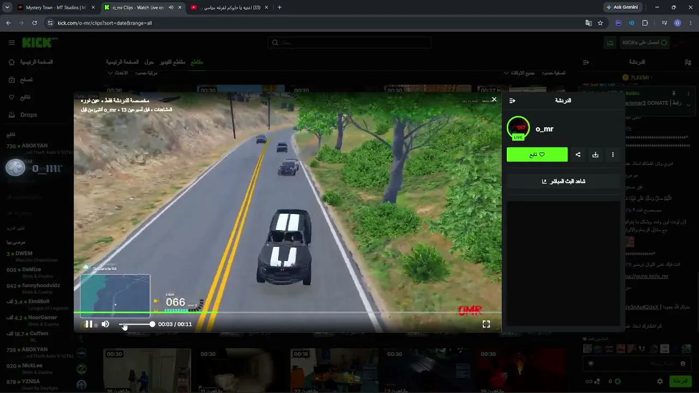Open the Chrome profile avatar
Screen dimensions: 699x393
point(678,23)
